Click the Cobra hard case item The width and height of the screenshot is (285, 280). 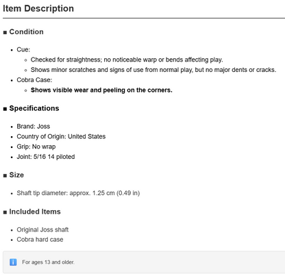pyautogui.click(x=40, y=240)
